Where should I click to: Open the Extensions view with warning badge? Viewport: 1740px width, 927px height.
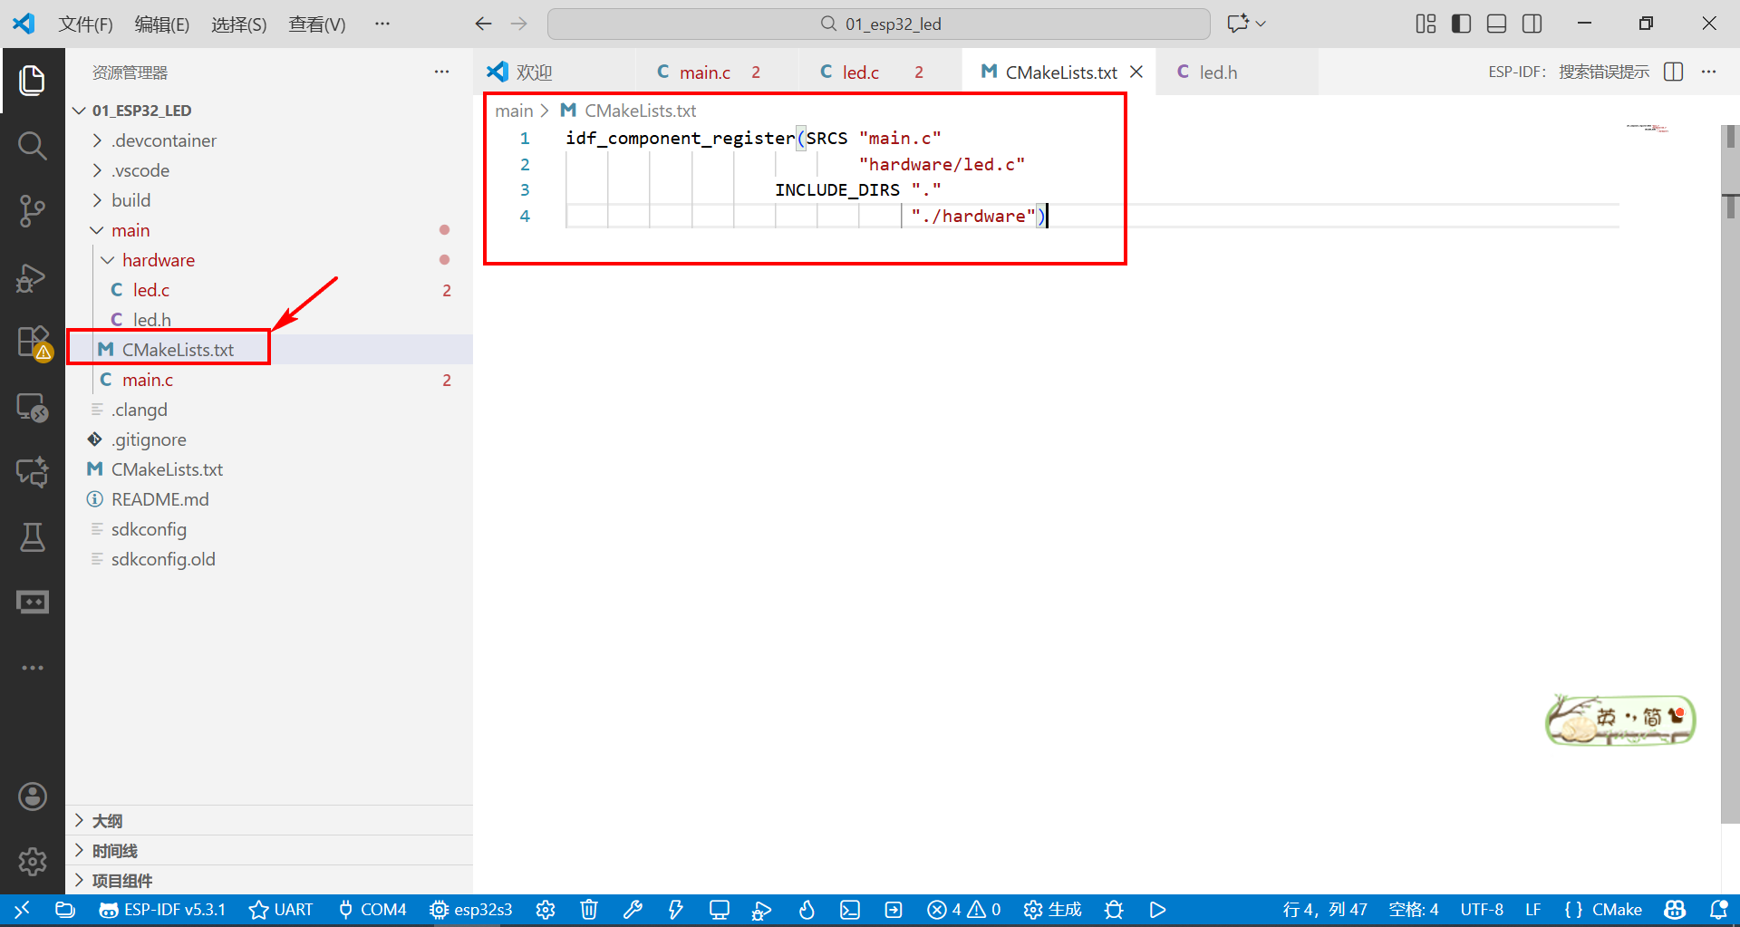[x=33, y=343]
